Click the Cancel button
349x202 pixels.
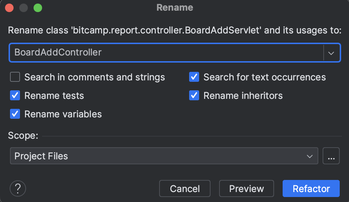[x=185, y=188]
